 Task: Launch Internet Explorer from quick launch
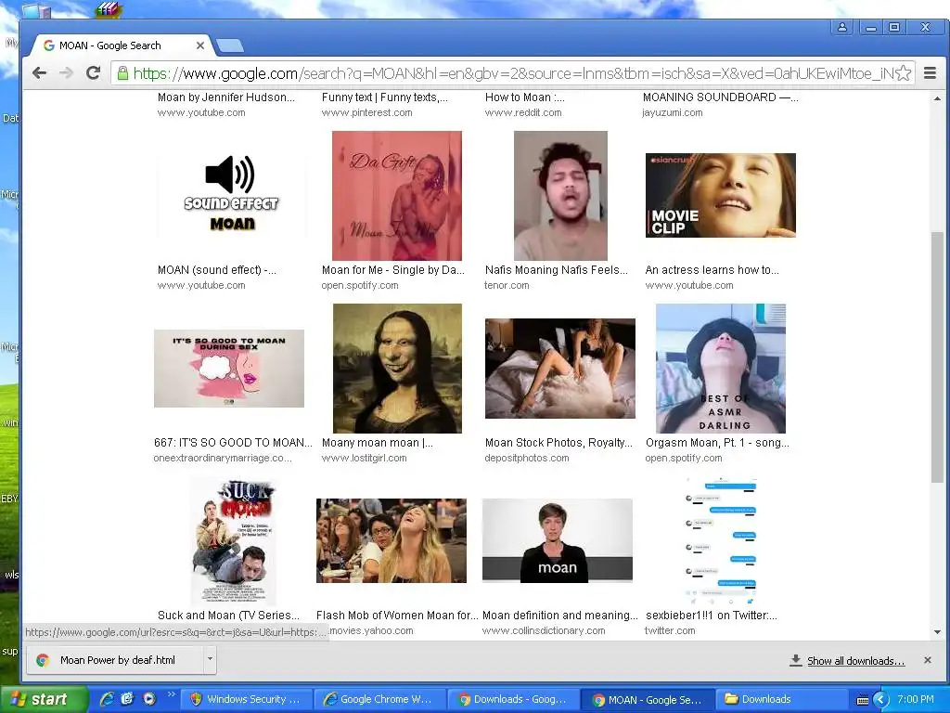(107, 699)
